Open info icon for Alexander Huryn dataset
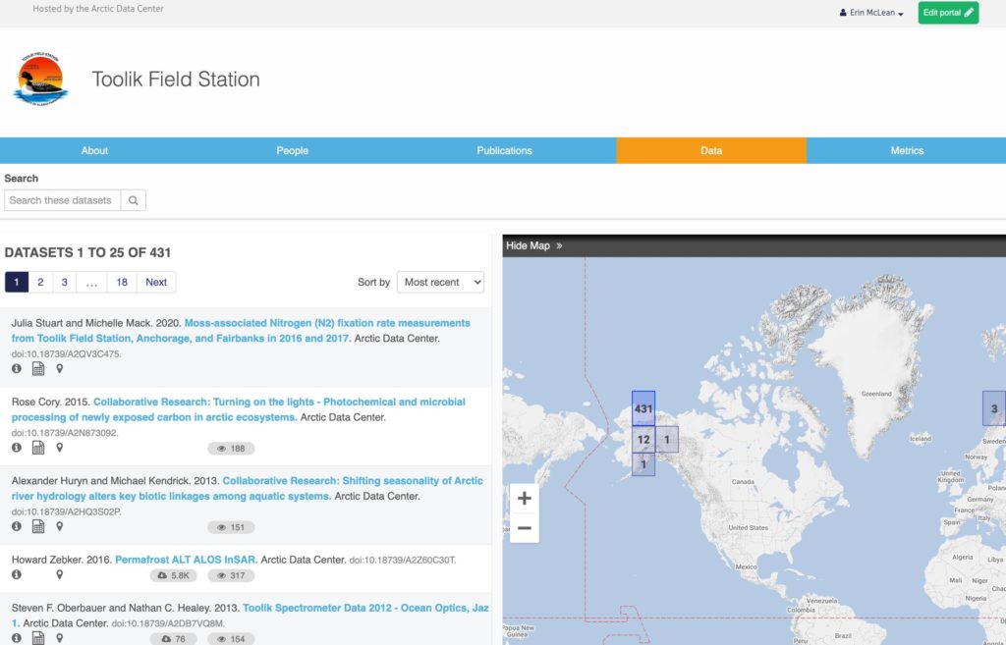The height and width of the screenshot is (645, 1006). (17, 526)
